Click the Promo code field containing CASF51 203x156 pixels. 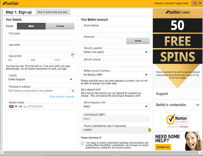coord(115,130)
